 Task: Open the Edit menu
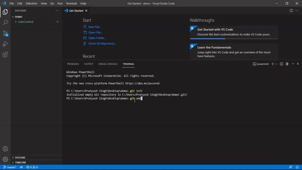coord(20,3)
